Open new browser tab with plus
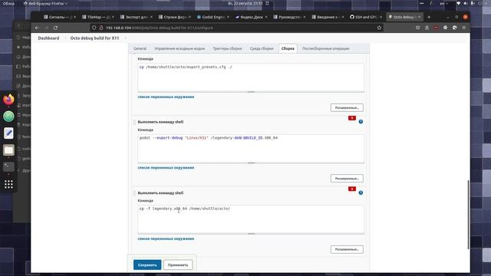This screenshot has width=491, height=276. (429, 17)
